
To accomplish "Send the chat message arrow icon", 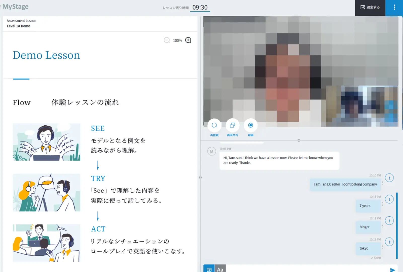I will tap(392, 270).
